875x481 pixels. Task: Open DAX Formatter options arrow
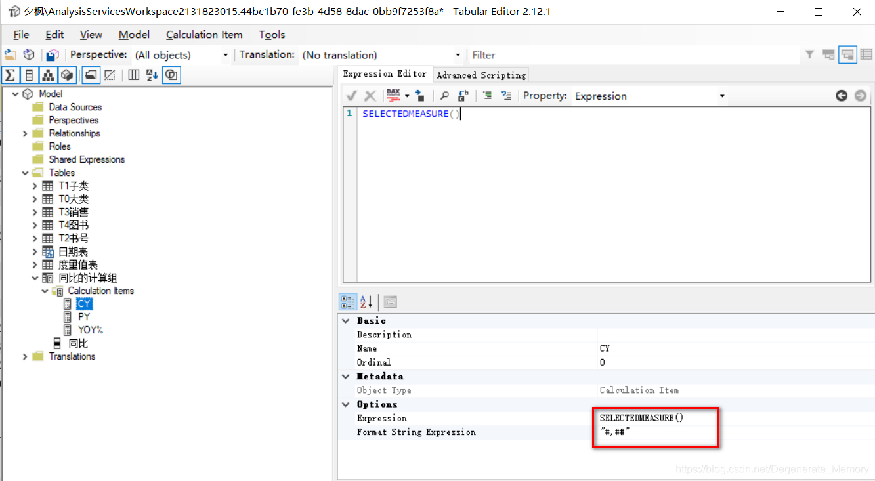(x=407, y=96)
